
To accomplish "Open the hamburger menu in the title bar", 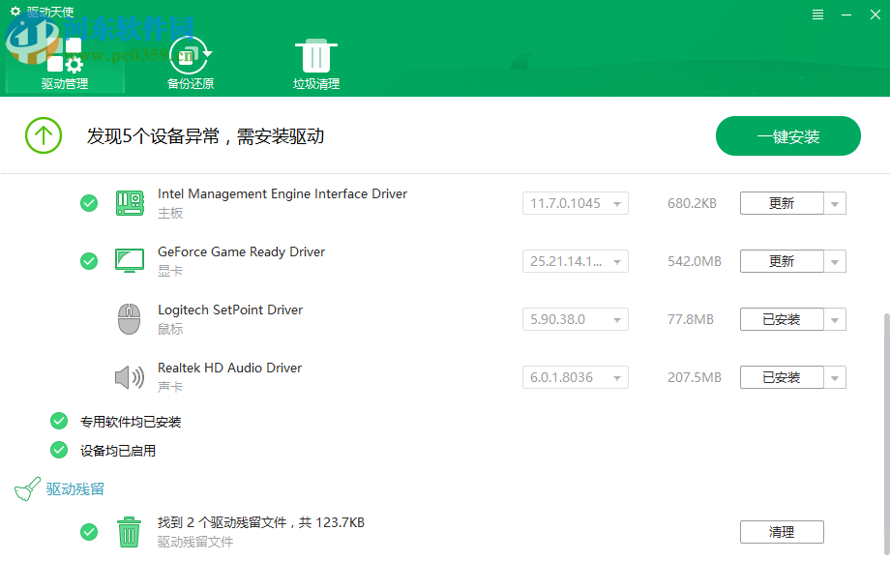I will 817,14.
